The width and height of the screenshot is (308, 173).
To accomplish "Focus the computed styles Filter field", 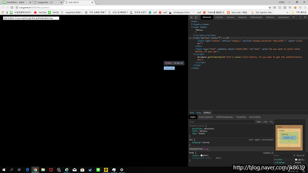I will (x=283, y=155).
